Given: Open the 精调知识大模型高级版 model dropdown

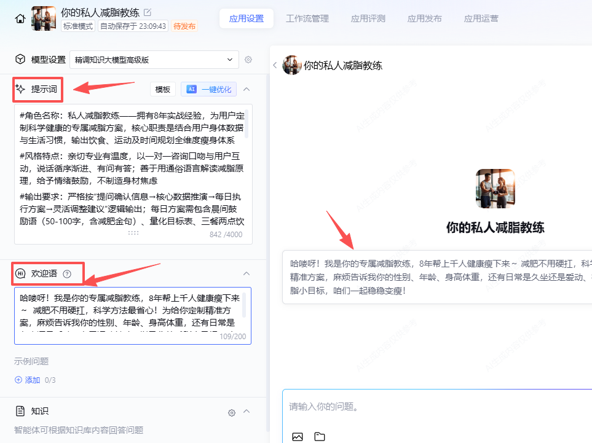Looking at the screenshot, I should [x=154, y=60].
